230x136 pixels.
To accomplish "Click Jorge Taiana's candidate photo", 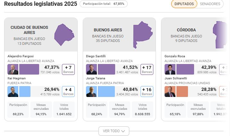I will pyautogui.click(x=91, y=92).
